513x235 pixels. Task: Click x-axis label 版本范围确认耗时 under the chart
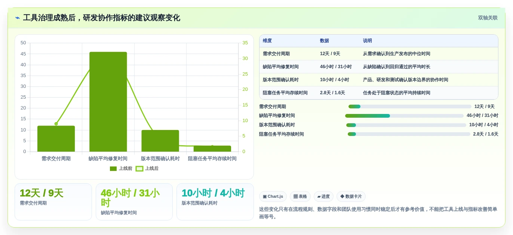(160, 159)
